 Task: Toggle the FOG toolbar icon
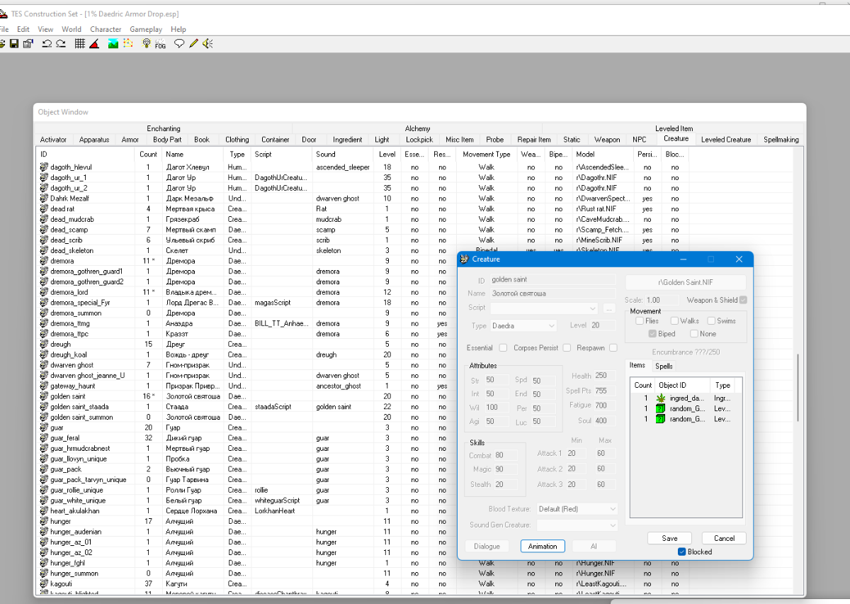tap(160, 44)
